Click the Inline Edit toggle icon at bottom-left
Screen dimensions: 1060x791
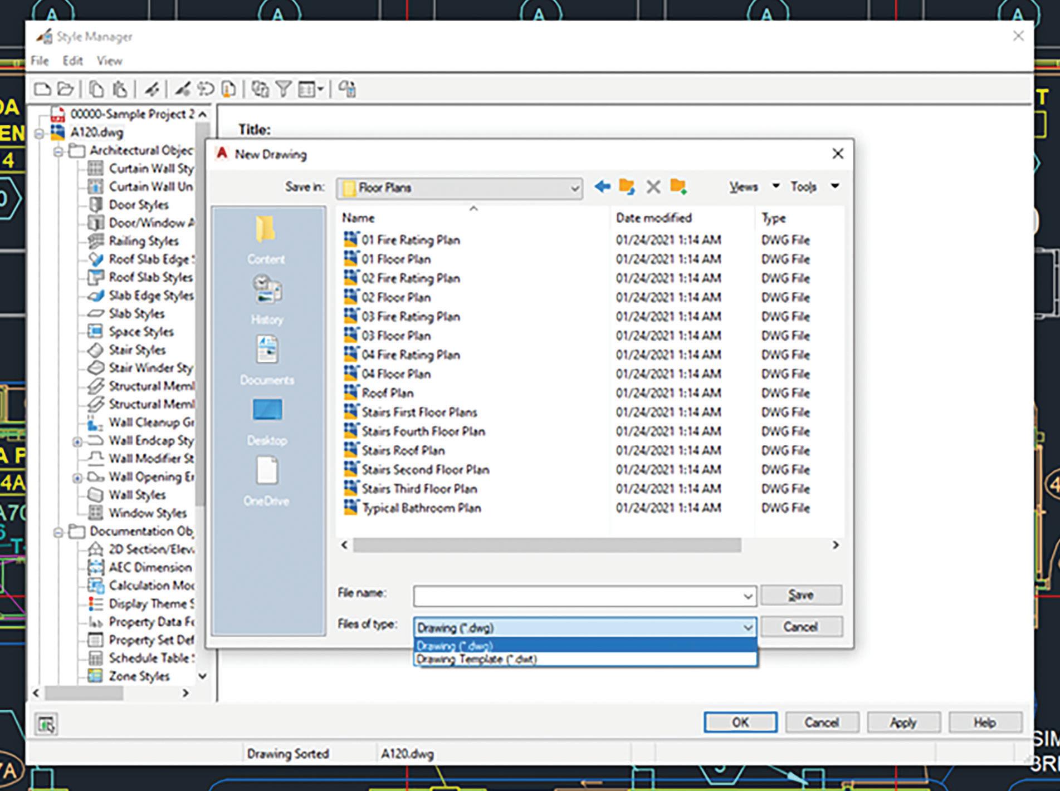click(46, 724)
